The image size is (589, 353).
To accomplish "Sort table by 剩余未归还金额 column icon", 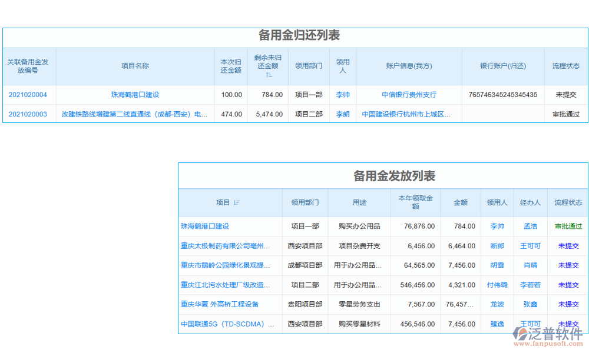I will pos(269,73).
